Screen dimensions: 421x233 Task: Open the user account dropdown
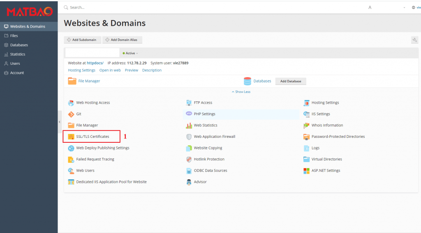386,7
